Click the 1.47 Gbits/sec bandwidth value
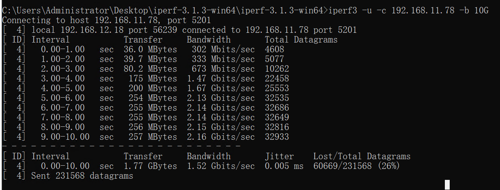This screenshot has width=500, height=190. 221,79
